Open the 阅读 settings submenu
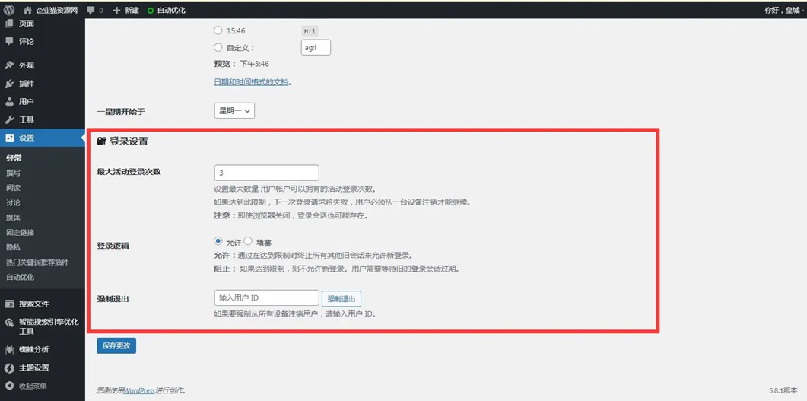 tap(14, 188)
